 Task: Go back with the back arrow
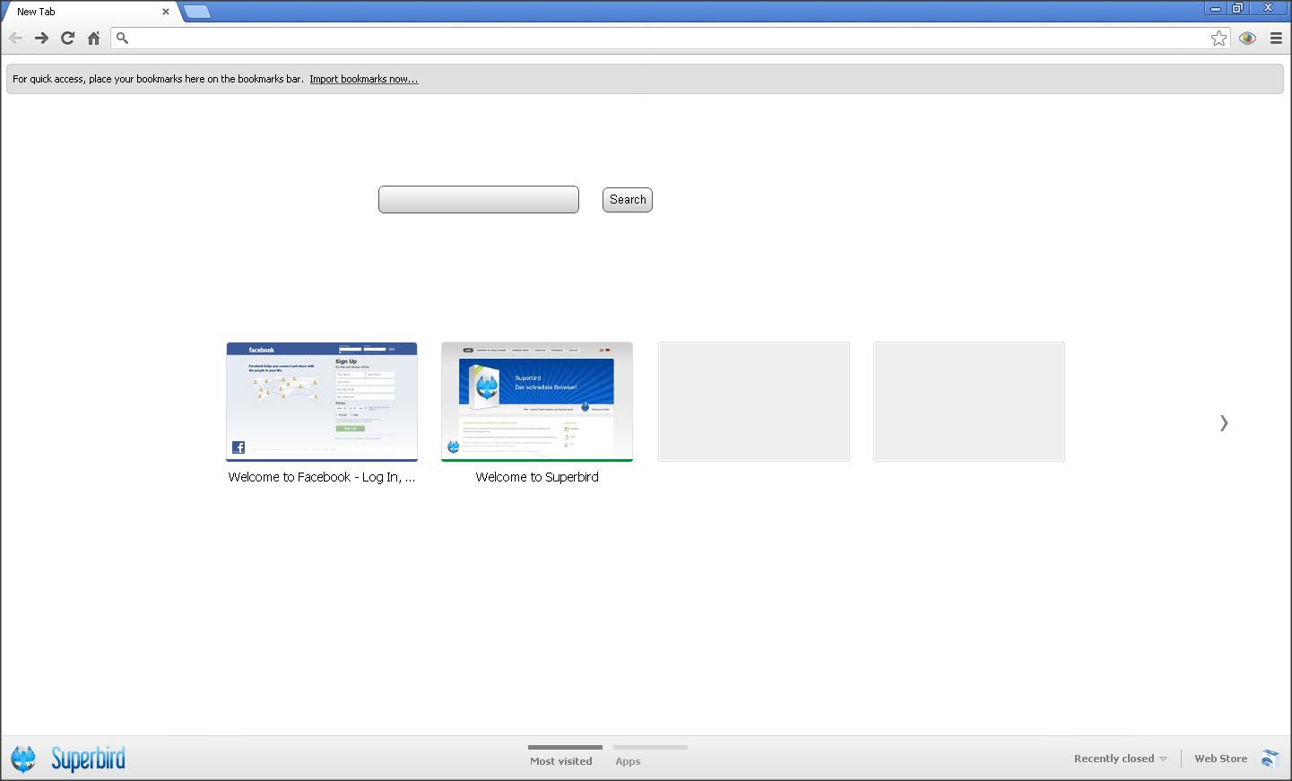click(15, 38)
